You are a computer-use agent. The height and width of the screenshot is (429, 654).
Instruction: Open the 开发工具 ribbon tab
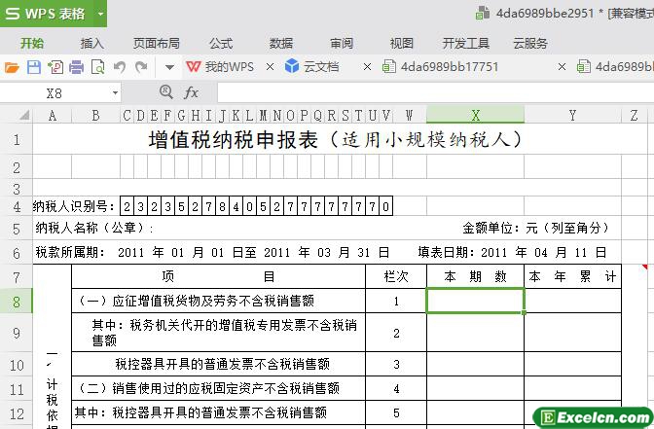[x=466, y=43]
